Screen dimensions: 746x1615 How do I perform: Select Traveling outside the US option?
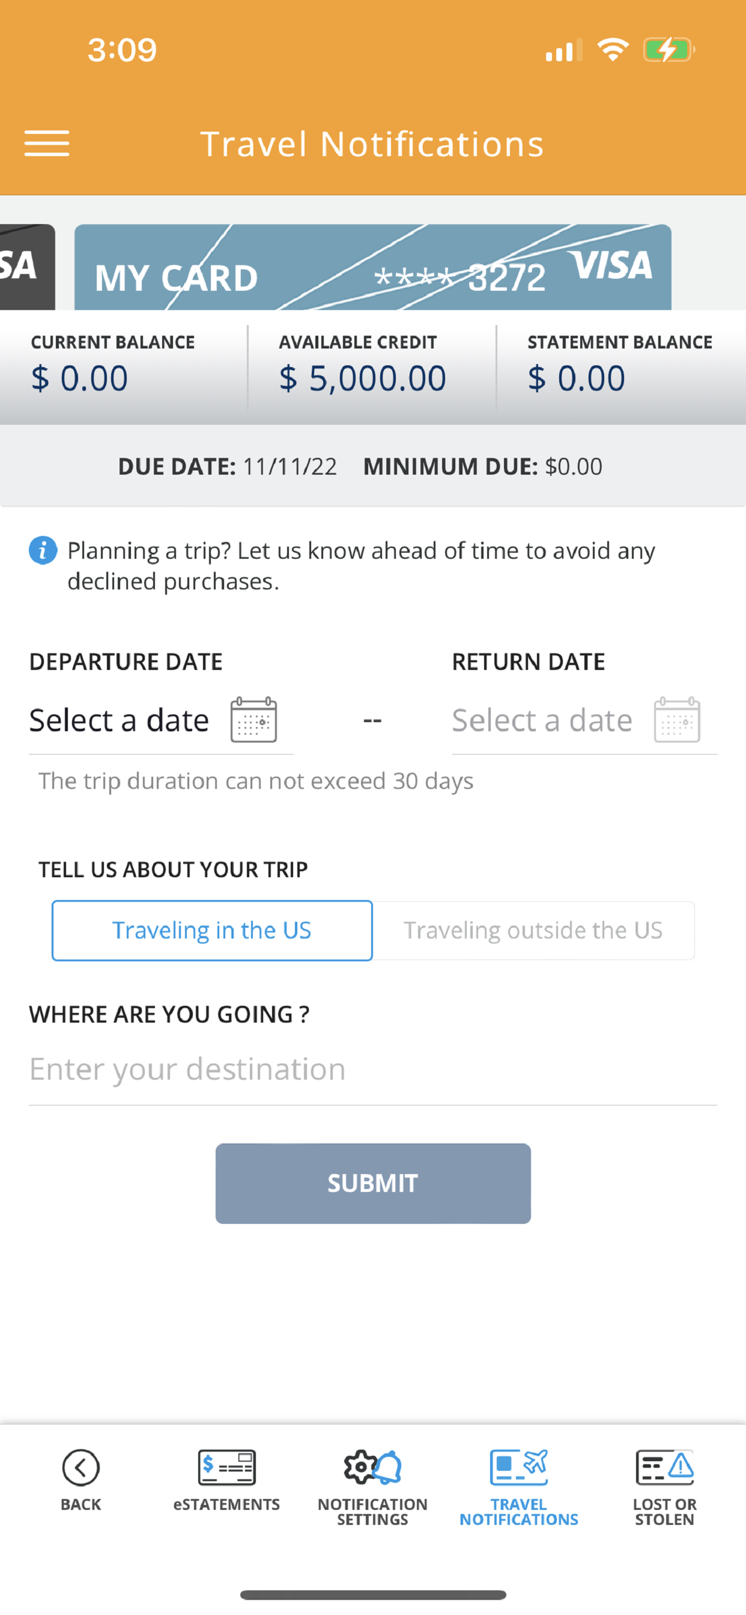pyautogui.click(x=533, y=931)
